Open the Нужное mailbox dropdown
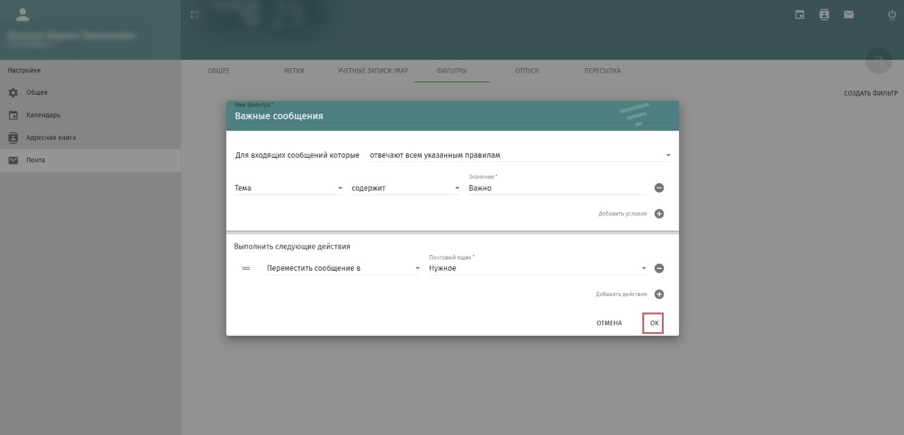Screen dimensions: 904x435 [x=538, y=268]
